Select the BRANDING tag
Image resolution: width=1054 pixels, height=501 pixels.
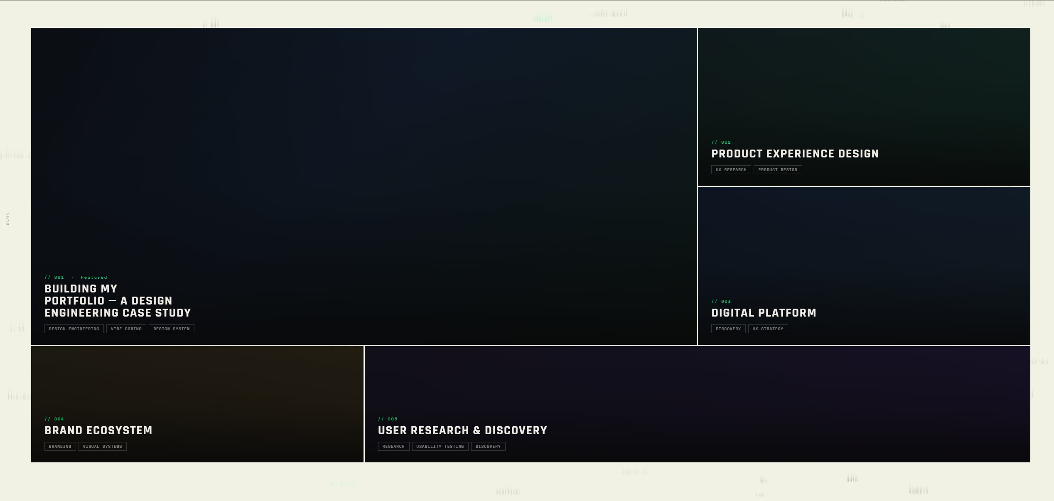(x=59, y=446)
